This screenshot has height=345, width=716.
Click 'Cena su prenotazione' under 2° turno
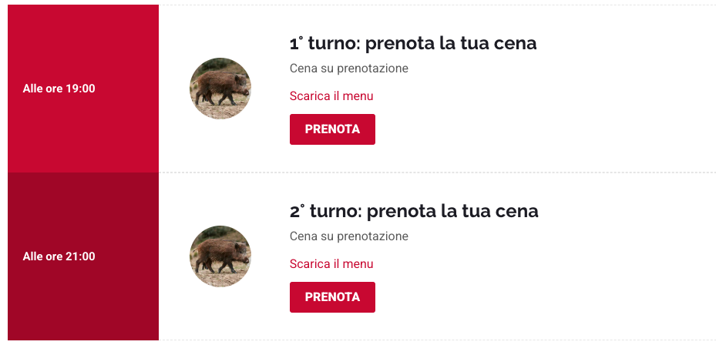click(x=348, y=236)
